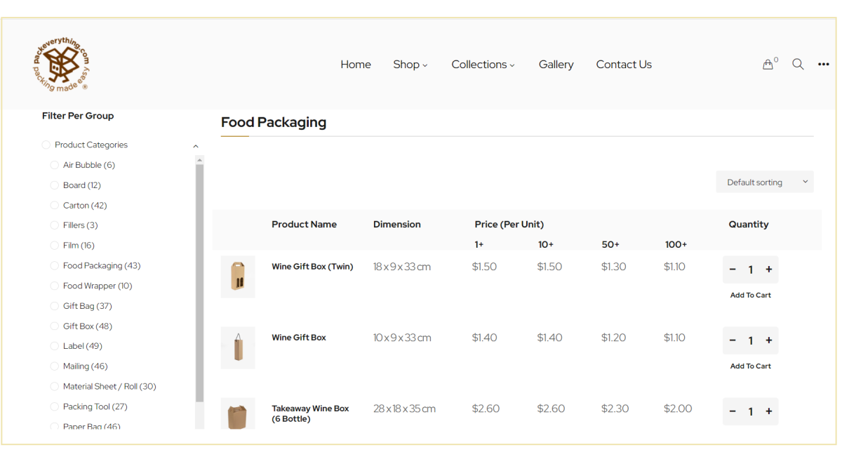Image resolution: width=842 pixels, height=471 pixels.
Task: Click the Wine Gift Box (Twin) quantity field
Action: [x=751, y=270]
